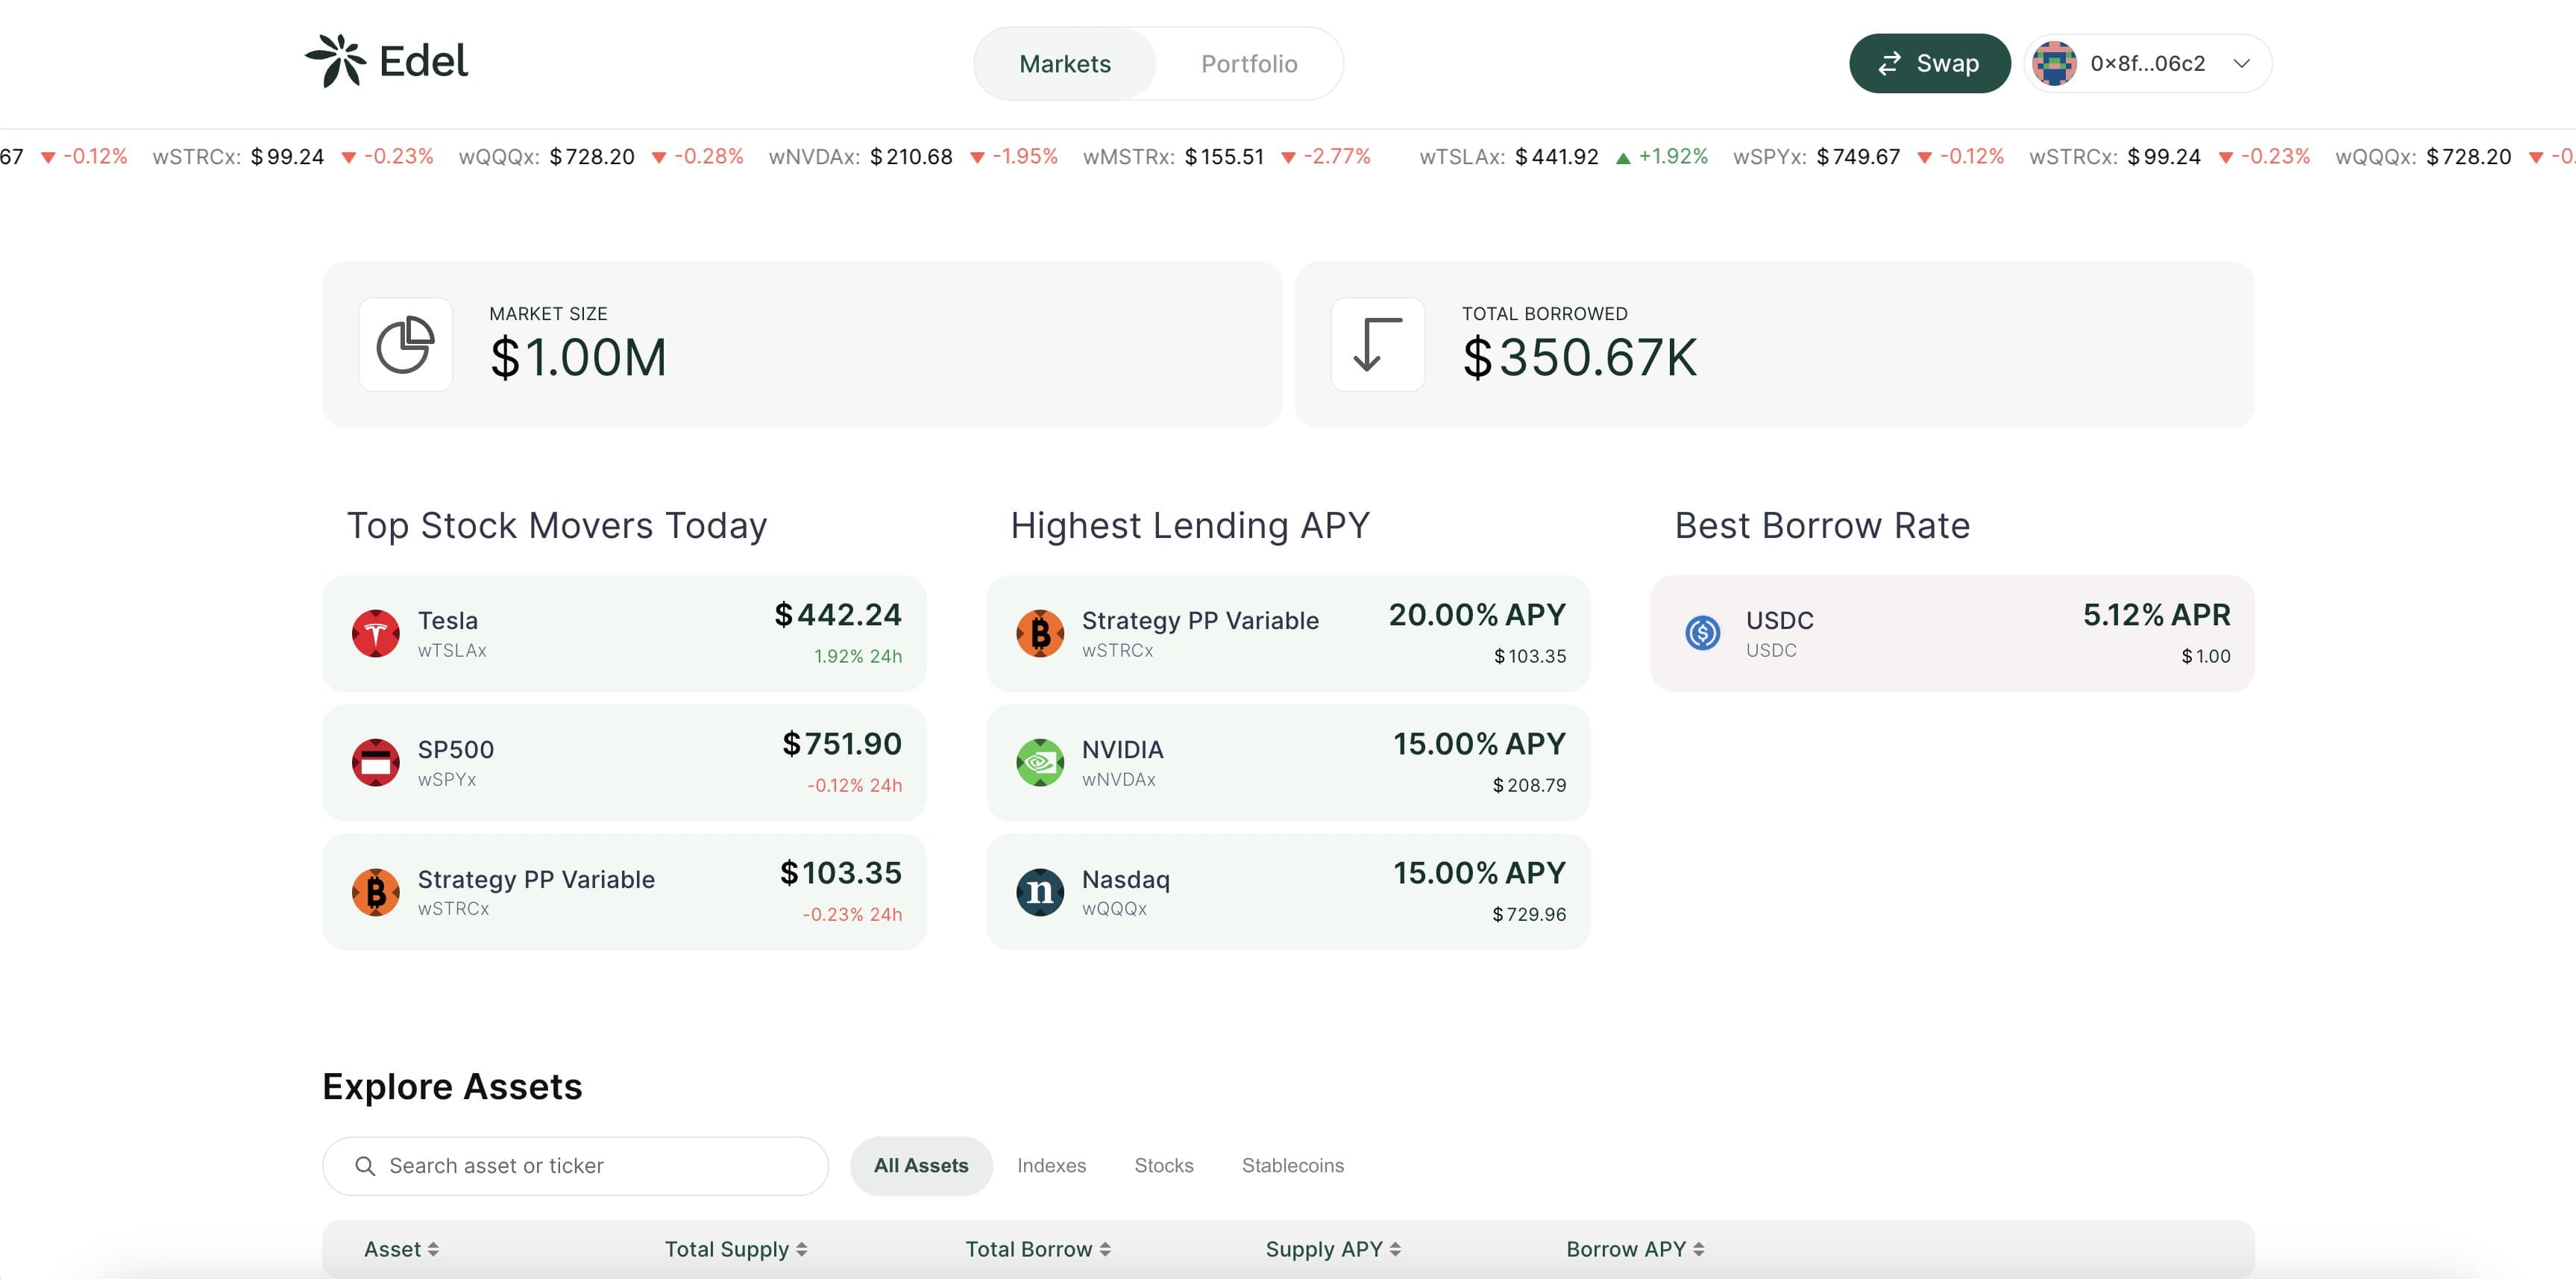Screen dimensions: 2576x1279
Task: Open the NVIDIA wNVDAx lending card
Action: pyautogui.click(x=1288, y=763)
